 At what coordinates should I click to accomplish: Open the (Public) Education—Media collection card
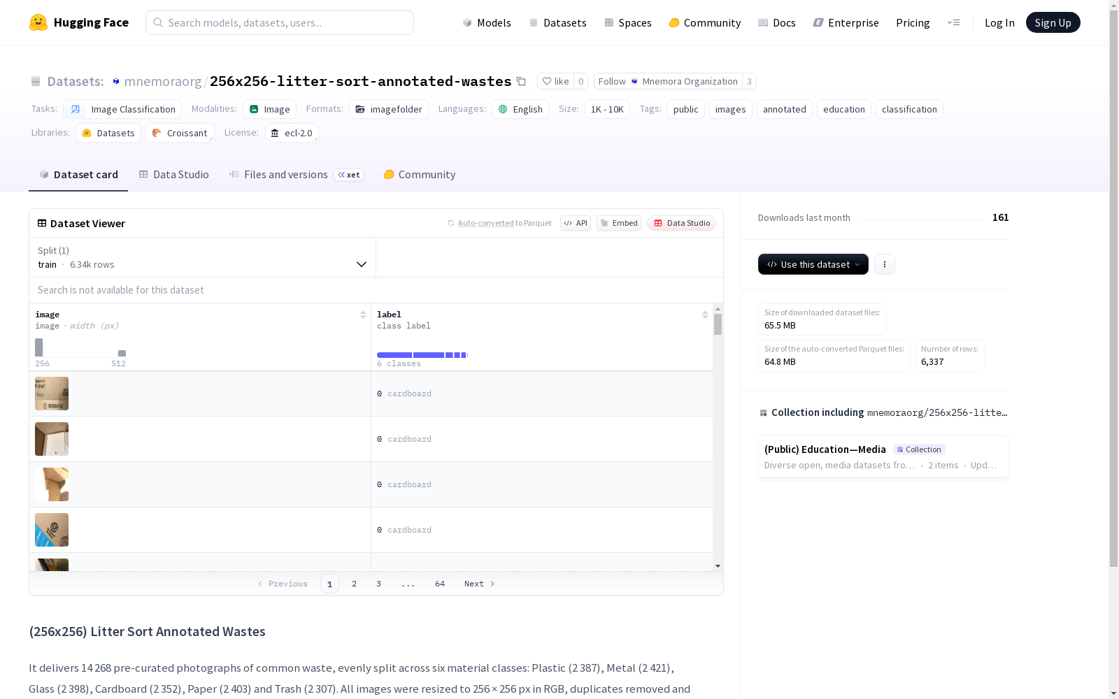[x=883, y=456]
